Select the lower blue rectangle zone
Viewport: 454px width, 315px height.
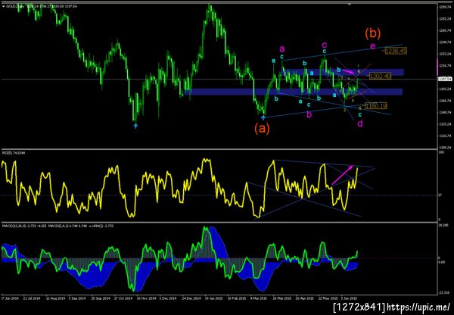[x=293, y=92]
